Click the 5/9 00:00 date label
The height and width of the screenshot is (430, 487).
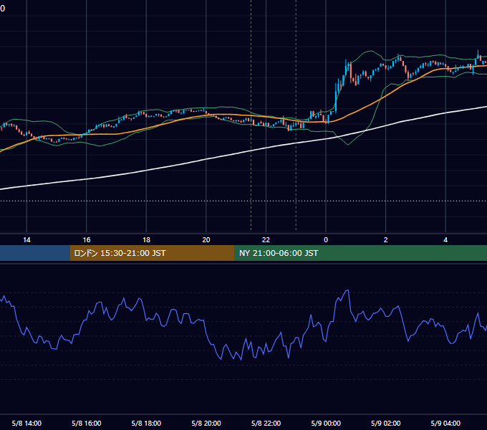[x=326, y=423]
